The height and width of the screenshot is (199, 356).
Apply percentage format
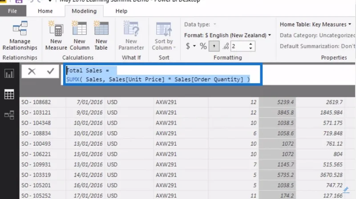[x=203, y=47]
